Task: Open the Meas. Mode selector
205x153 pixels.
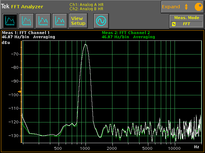Action: (x=187, y=18)
